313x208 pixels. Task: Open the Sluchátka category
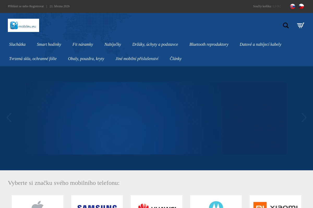[x=17, y=44]
